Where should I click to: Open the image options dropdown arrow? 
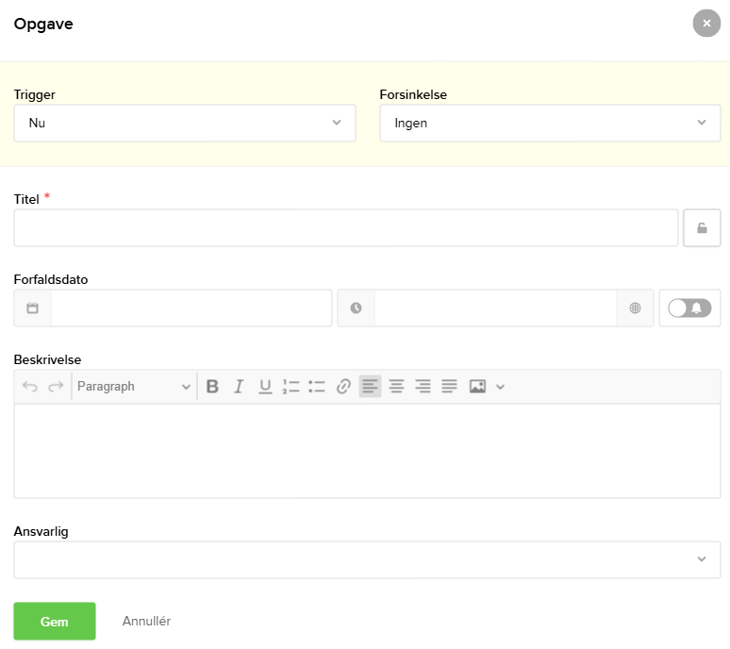pos(501,387)
